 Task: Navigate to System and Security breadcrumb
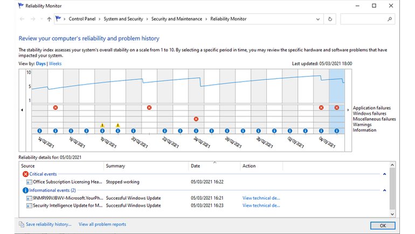coord(123,19)
